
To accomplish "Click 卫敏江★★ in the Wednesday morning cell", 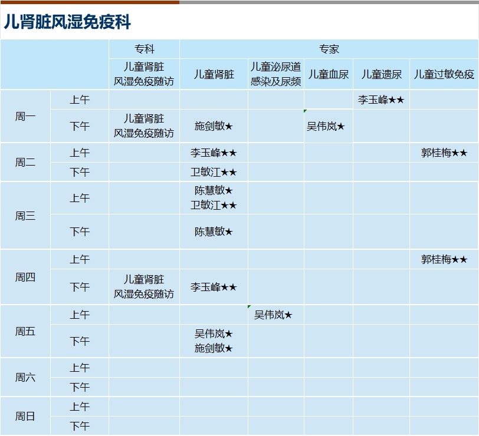I will pos(214,205).
